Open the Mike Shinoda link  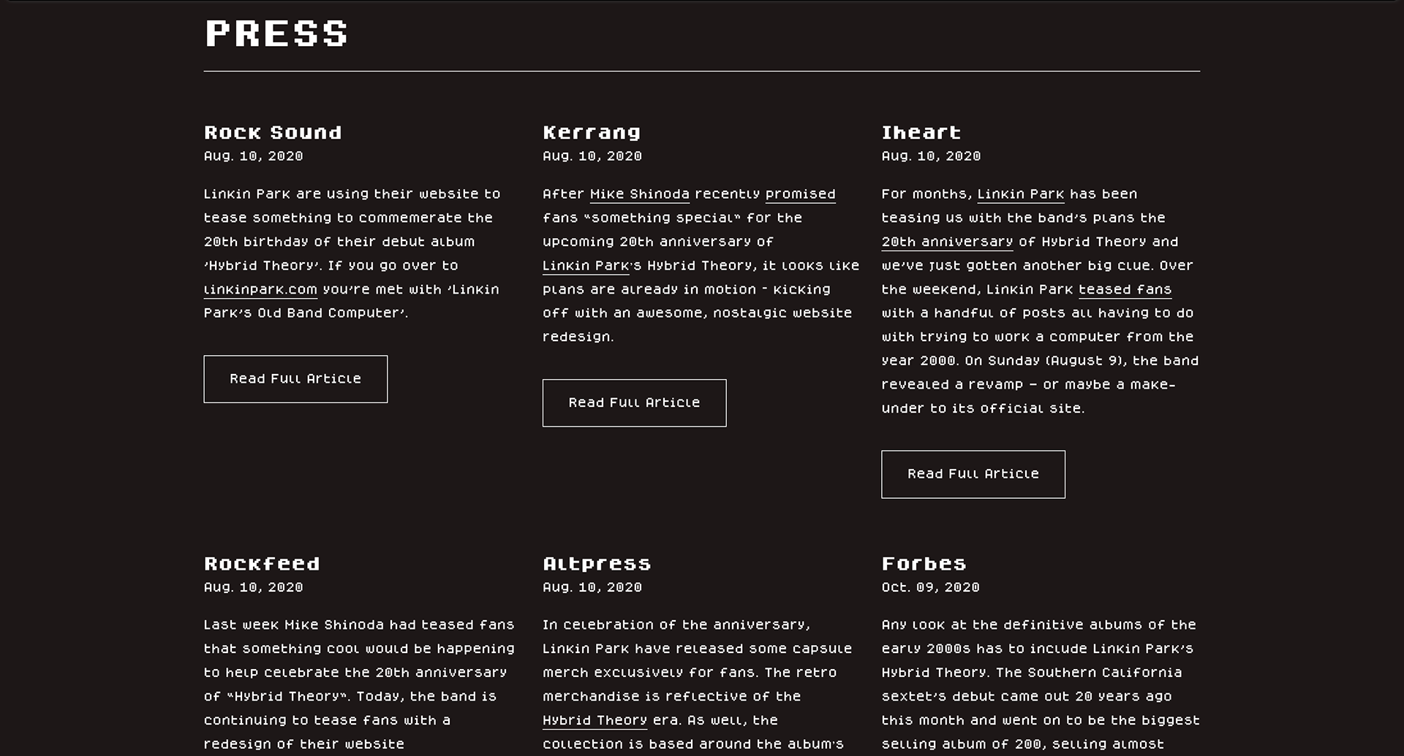coord(639,194)
